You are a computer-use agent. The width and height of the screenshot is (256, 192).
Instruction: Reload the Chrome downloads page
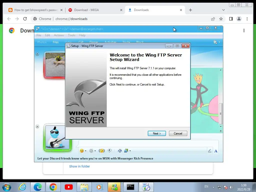click(x=25, y=19)
